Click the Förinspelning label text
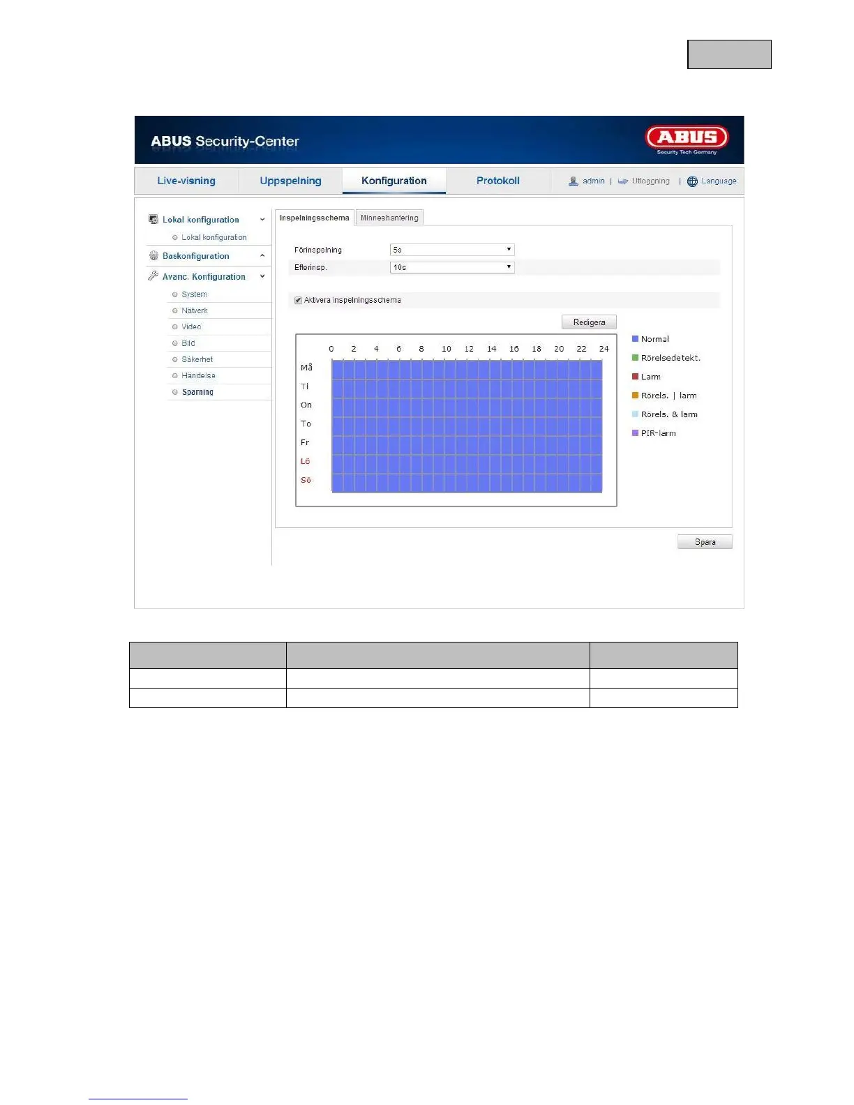The height and width of the screenshot is (1105, 854). pyautogui.click(x=318, y=250)
